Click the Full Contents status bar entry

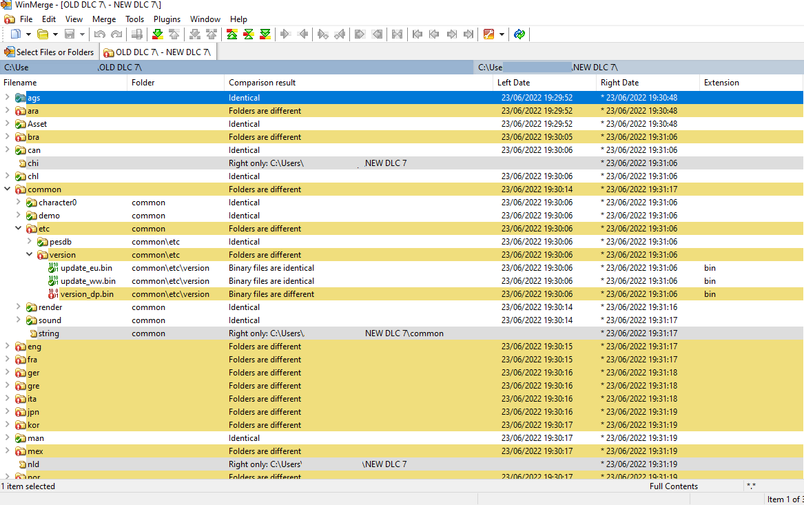pos(674,486)
